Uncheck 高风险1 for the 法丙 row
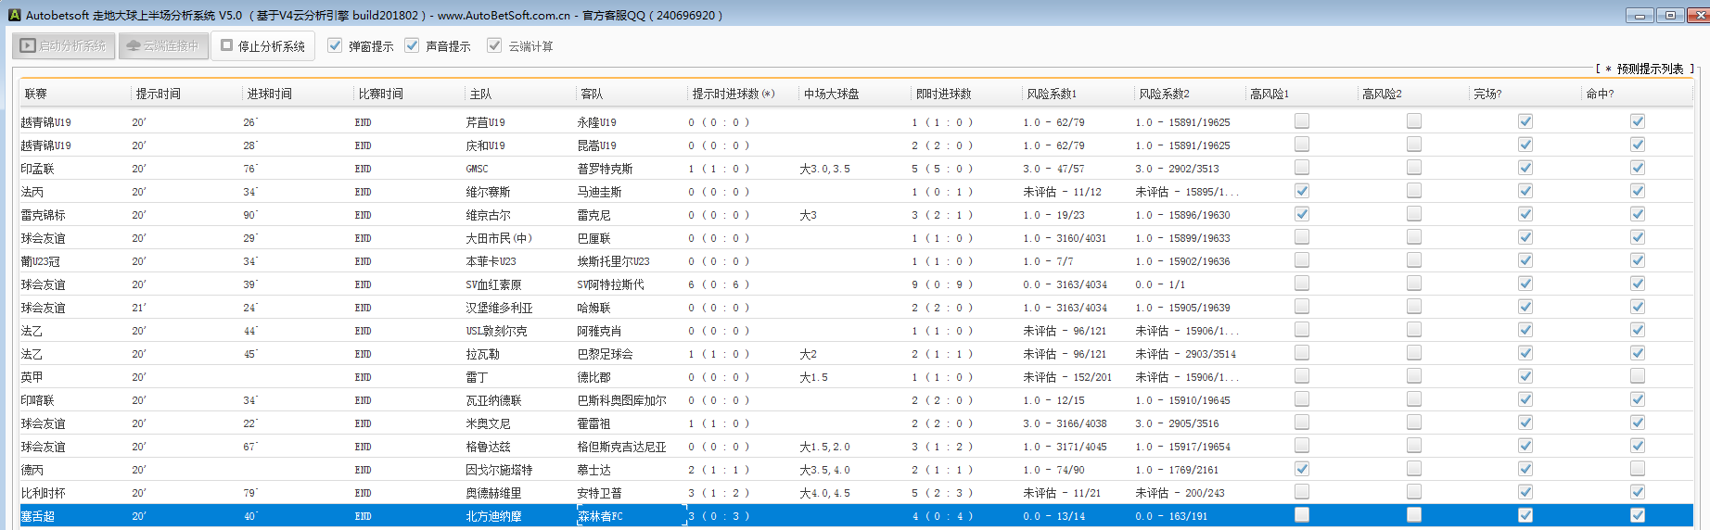Image resolution: width=1710 pixels, height=530 pixels. click(1302, 191)
